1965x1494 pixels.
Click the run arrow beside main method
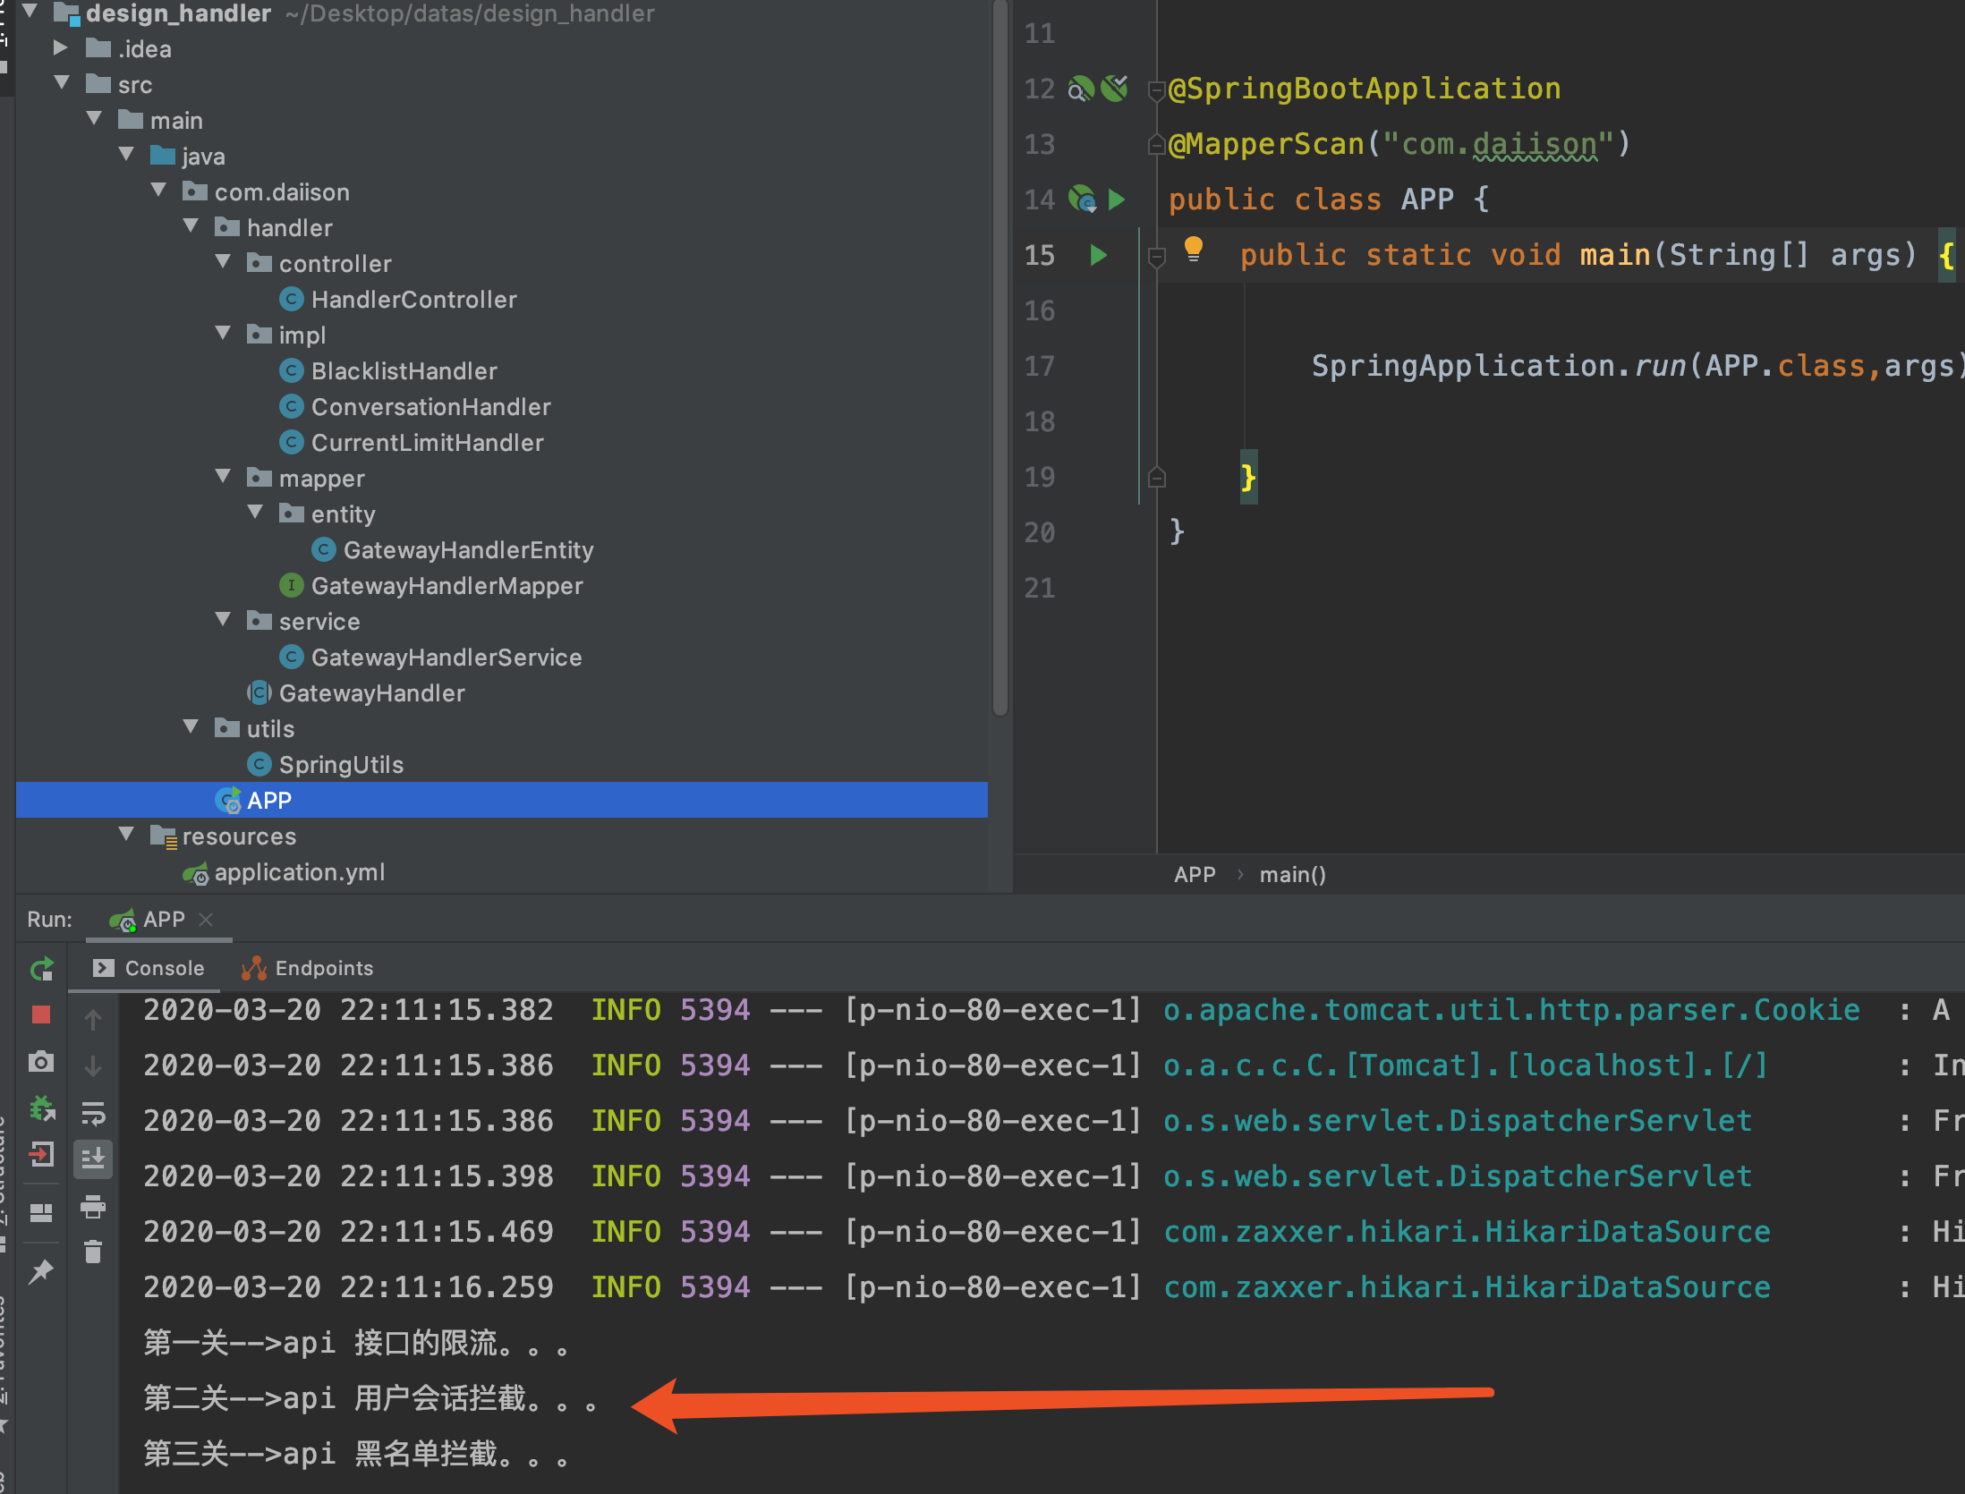[1099, 256]
